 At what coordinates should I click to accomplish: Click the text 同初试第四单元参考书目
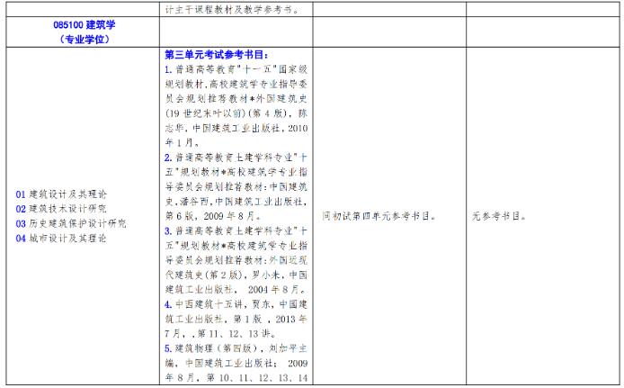coord(379,216)
